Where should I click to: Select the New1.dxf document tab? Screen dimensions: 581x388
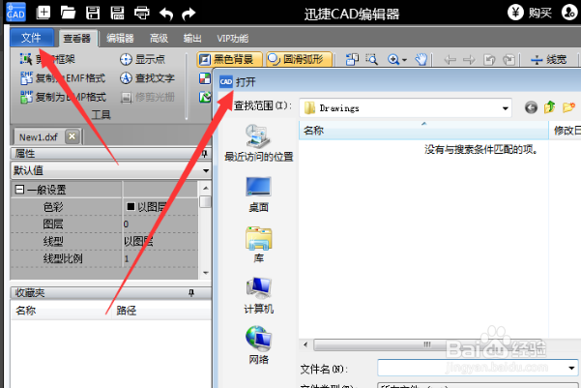point(38,137)
